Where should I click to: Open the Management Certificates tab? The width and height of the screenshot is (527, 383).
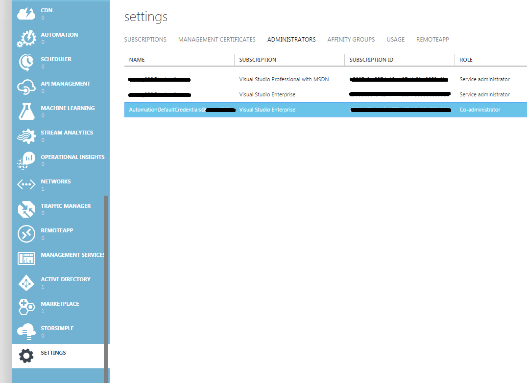click(217, 40)
